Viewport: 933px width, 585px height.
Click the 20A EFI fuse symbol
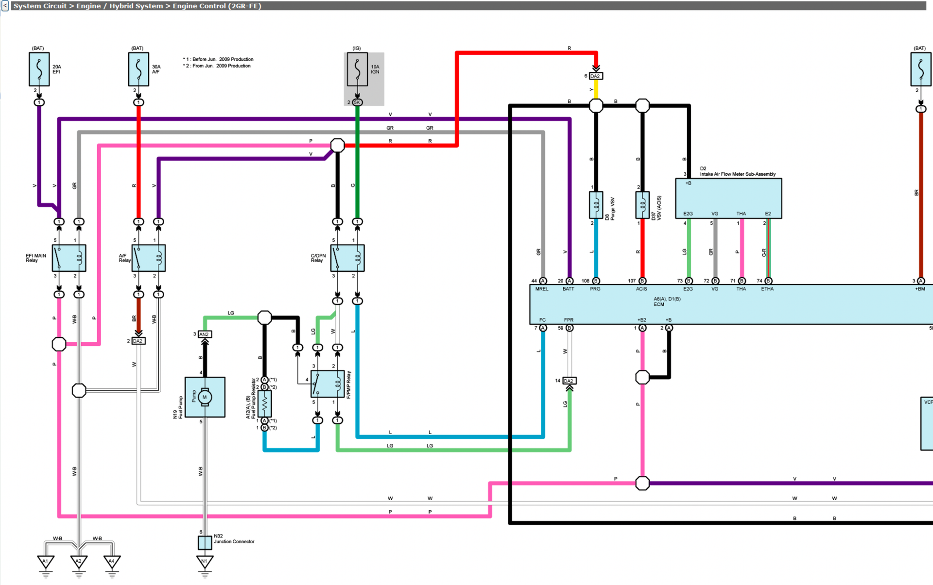39,69
